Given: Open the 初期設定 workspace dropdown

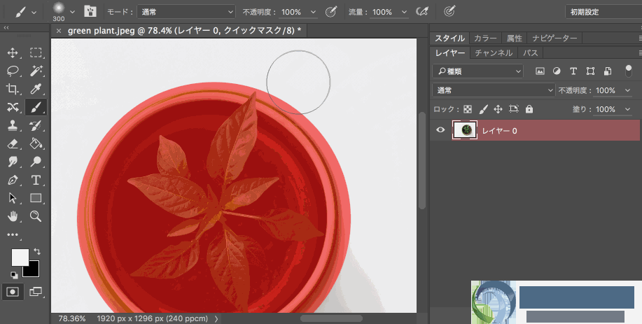Looking at the screenshot, I should tap(603, 12).
